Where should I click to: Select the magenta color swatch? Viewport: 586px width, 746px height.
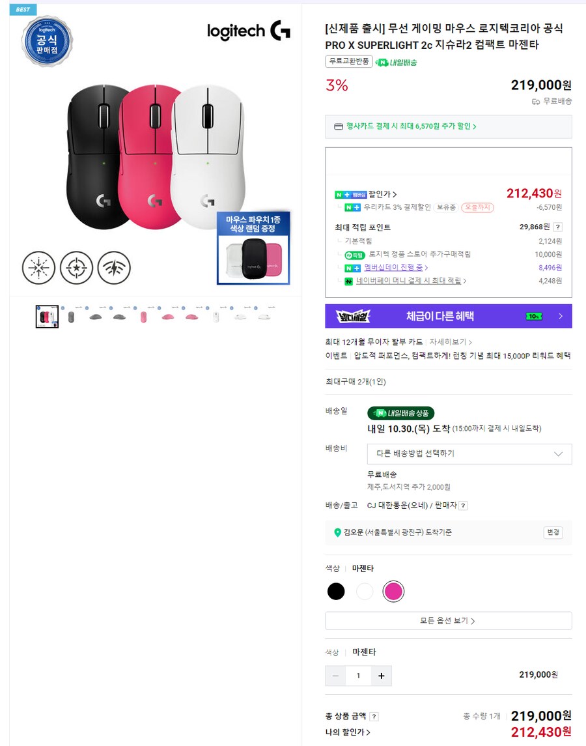pyautogui.click(x=393, y=591)
